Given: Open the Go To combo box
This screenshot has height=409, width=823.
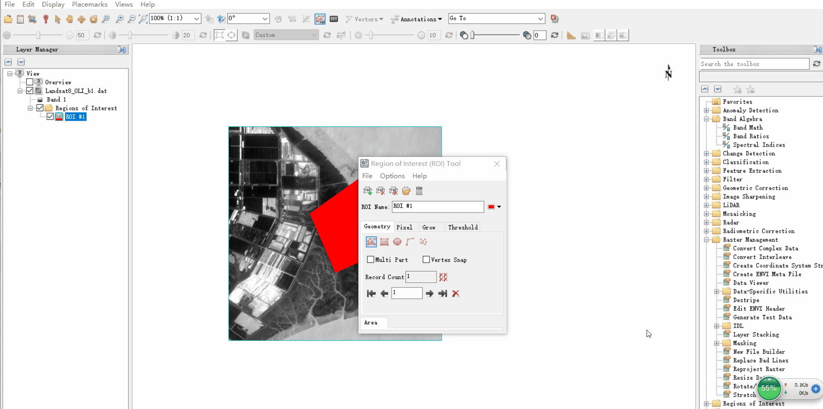Looking at the screenshot, I should click(x=496, y=19).
